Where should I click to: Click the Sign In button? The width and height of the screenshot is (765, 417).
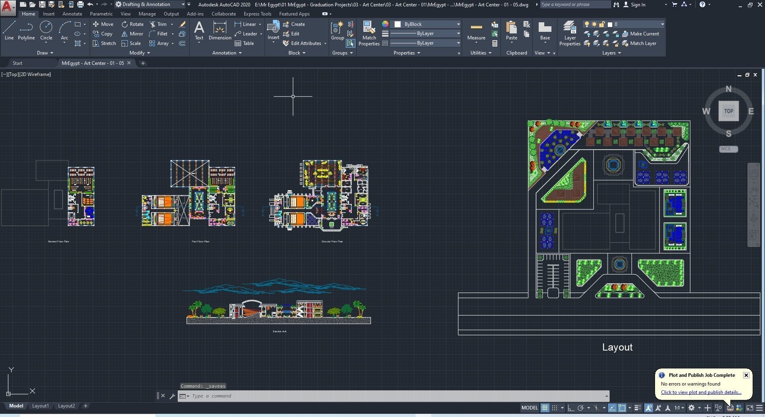(x=635, y=4)
